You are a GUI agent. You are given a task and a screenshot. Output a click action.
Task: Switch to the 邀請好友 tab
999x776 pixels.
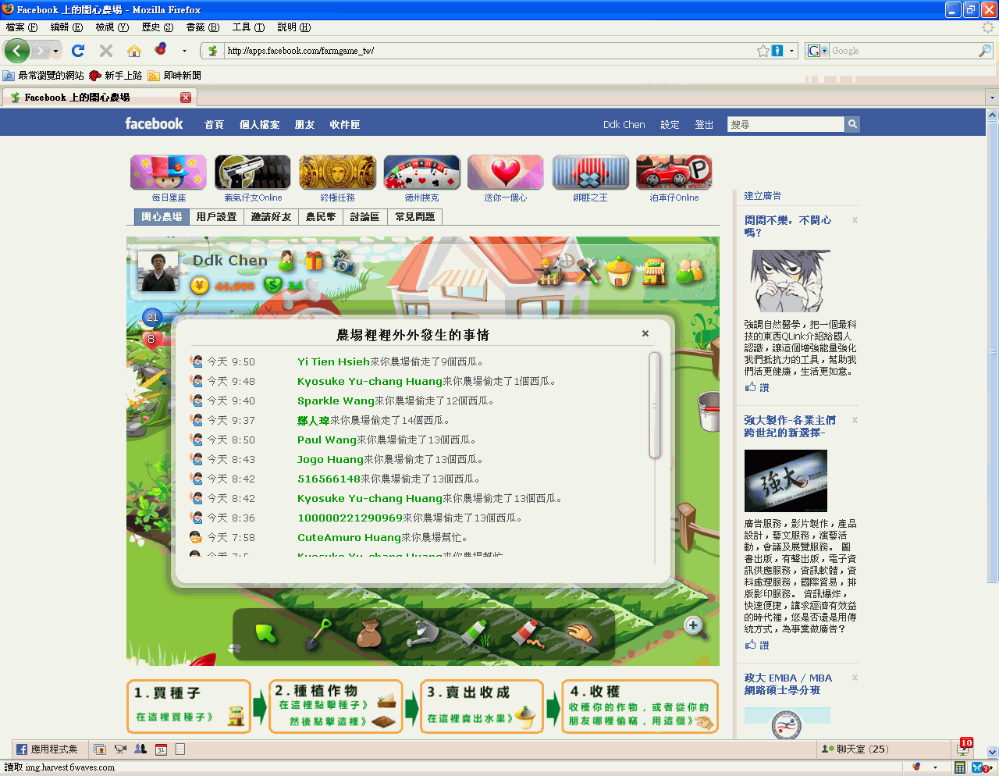point(271,217)
